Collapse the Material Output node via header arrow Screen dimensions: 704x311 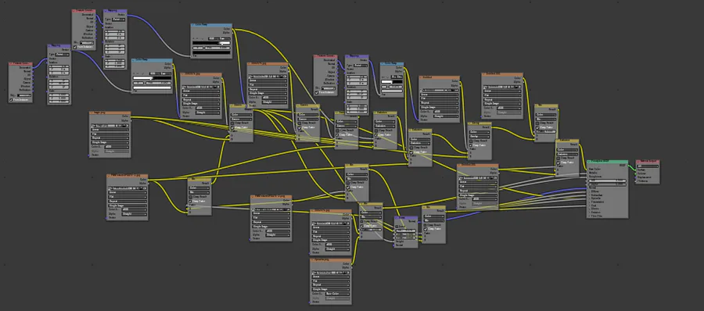click(638, 162)
